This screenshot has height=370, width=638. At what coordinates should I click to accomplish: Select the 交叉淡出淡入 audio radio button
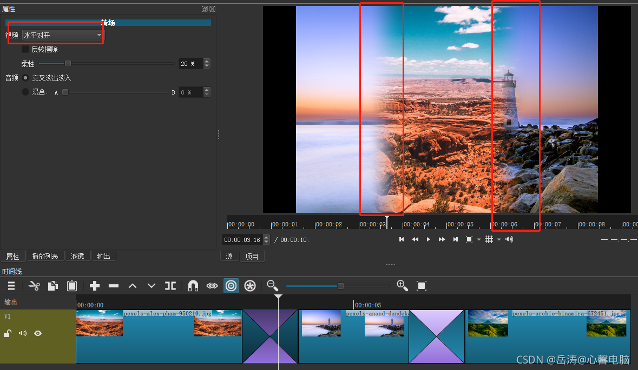tap(25, 78)
